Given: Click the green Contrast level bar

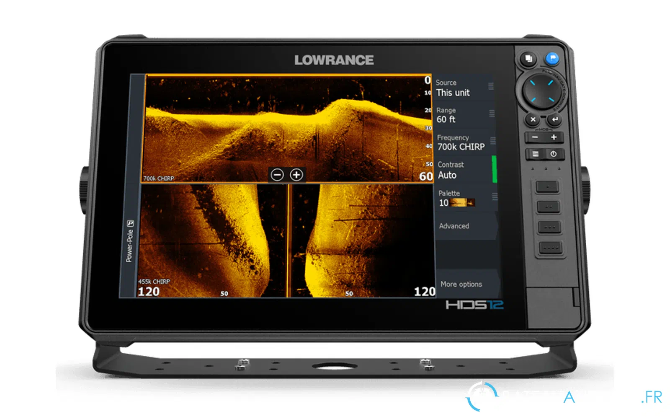Looking at the screenshot, I should pyautogui.click(x=494, y=169).
